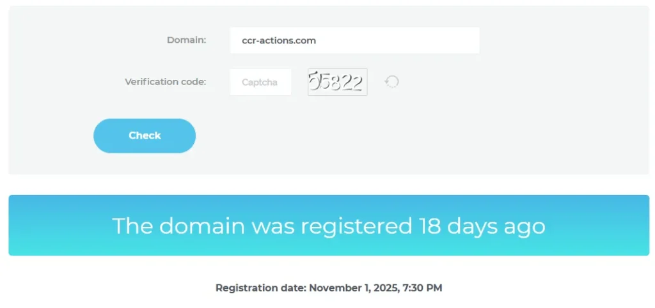The image size is (655, 308).
Task: Click the "Verification code:" label
Action: click(x=165, y=82)
